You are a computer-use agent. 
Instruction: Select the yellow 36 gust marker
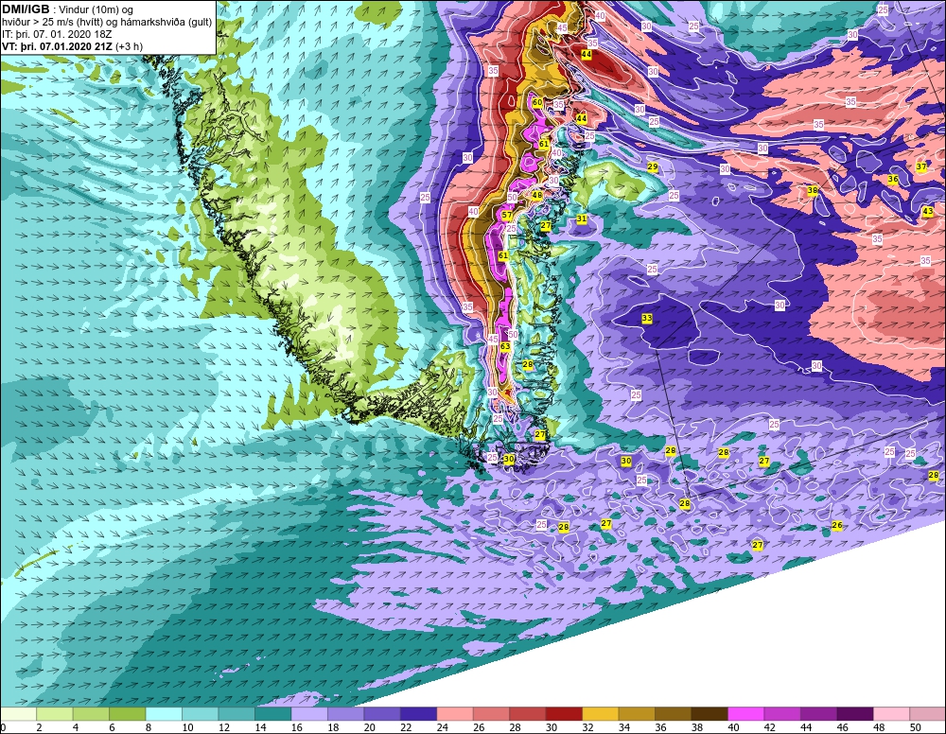(x=893, y=179)
